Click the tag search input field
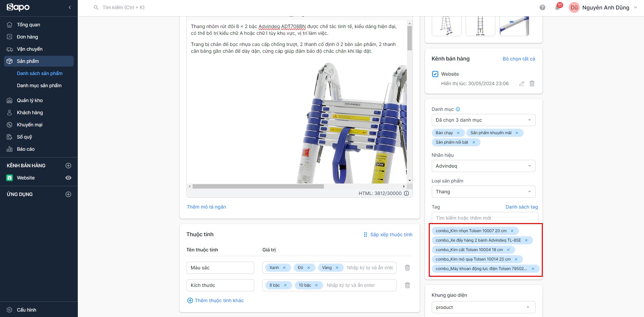The image size is (644, 317). click(485, 218)
